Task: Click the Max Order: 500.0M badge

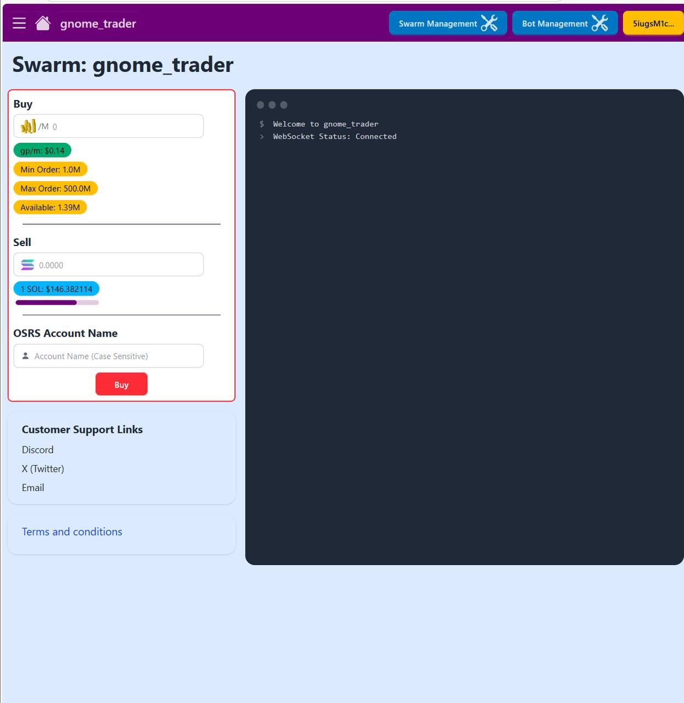Action: tap(55, 188)
